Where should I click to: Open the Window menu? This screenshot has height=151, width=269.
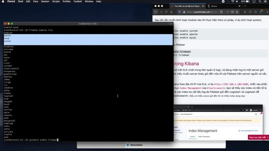pos(89,1)
